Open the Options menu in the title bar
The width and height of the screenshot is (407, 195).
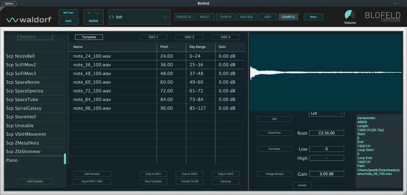coord(9,3)
